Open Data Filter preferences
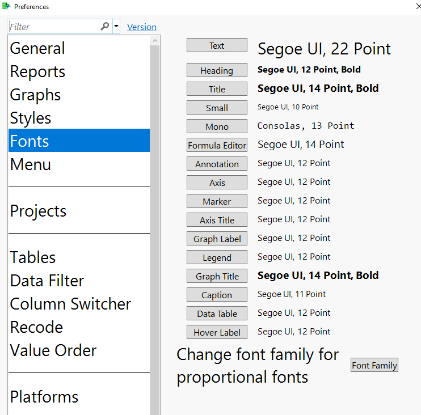421x415 pixels. pos(47,281)
